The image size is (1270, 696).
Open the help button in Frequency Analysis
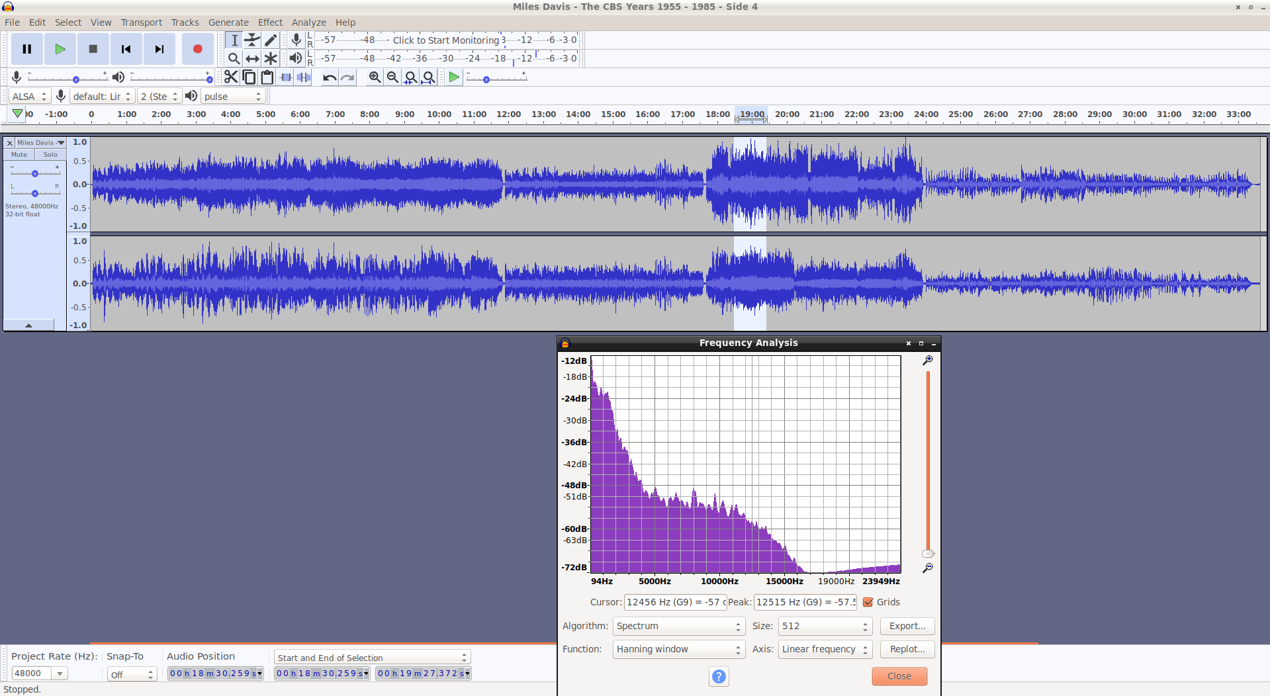pos(719,676)
